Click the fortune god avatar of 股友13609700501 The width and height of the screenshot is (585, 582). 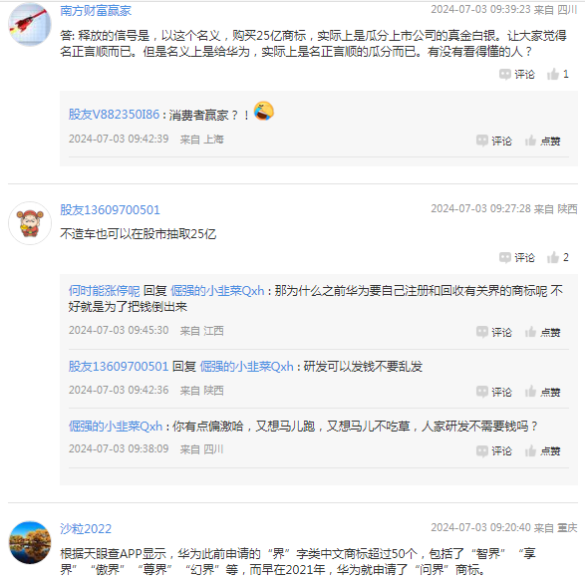pyautogui.click(x=30, y=223)
